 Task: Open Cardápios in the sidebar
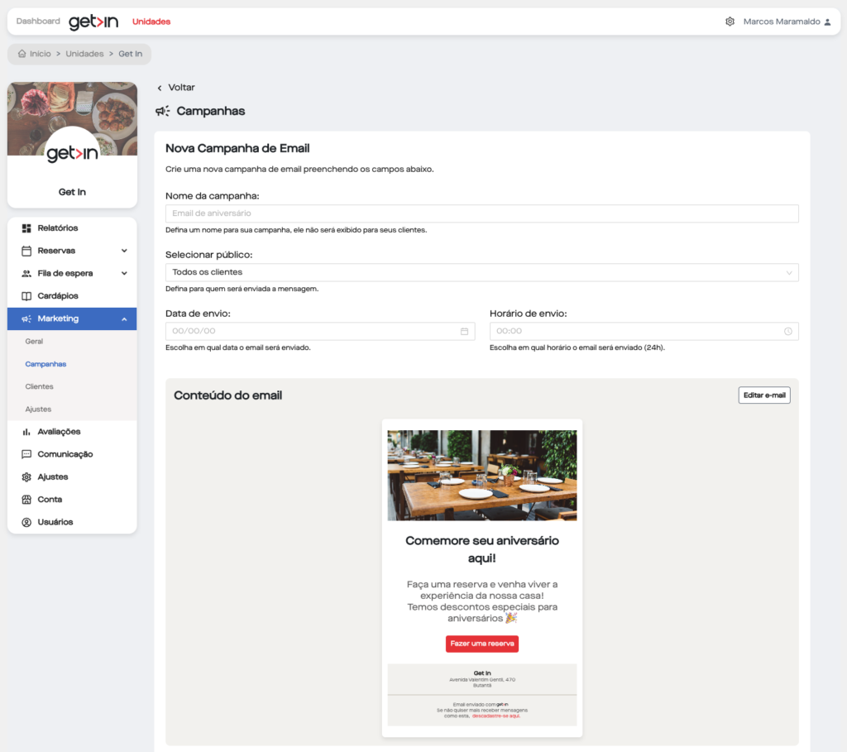pos(57,296)
